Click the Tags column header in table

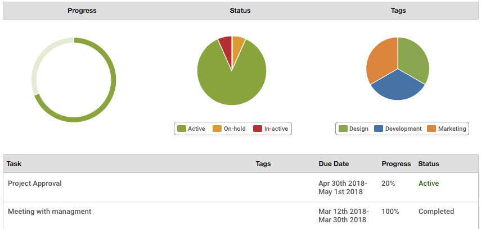point(263,164)
